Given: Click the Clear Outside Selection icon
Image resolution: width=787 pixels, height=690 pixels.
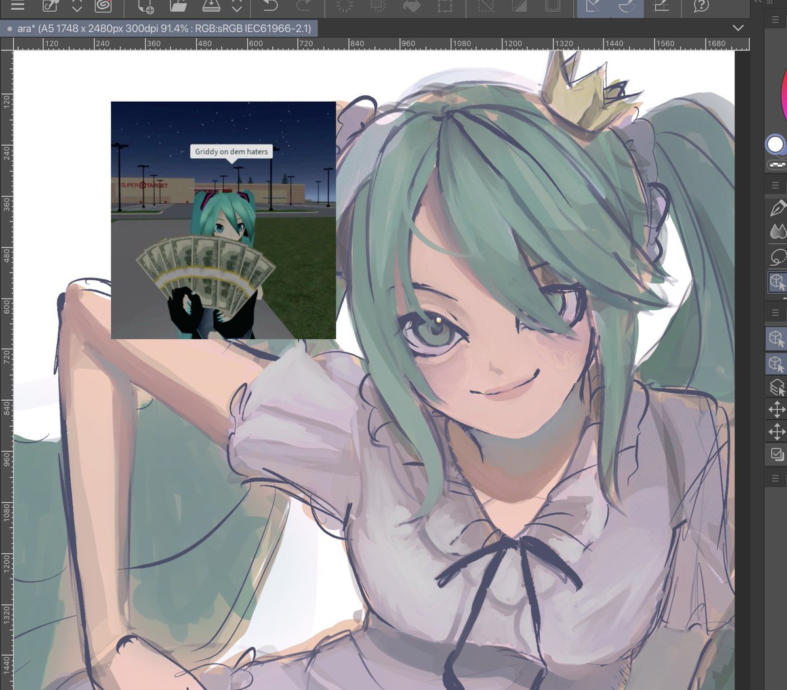Looking at the screenshot, I should coord(378,6).
